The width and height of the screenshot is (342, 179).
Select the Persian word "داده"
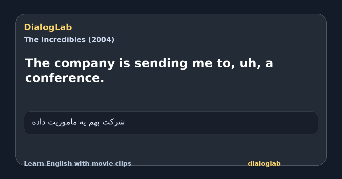38,122
